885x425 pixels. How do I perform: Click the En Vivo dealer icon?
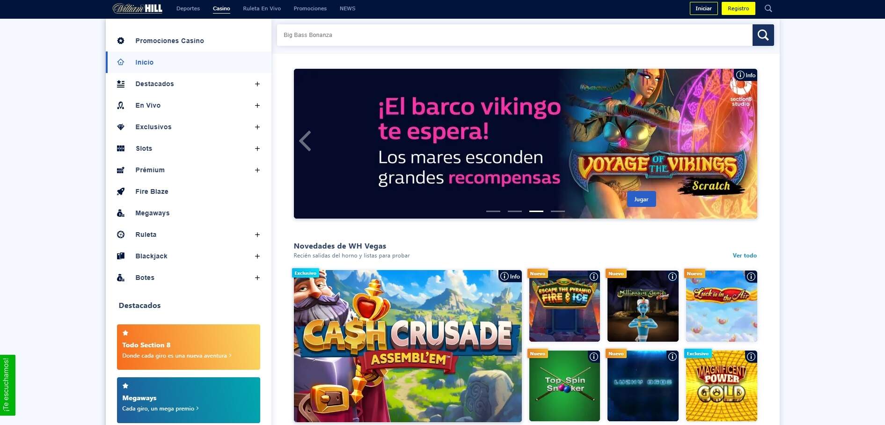(121, 105)
